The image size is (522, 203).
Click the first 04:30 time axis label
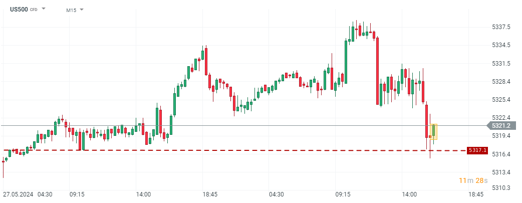(45, 194)
